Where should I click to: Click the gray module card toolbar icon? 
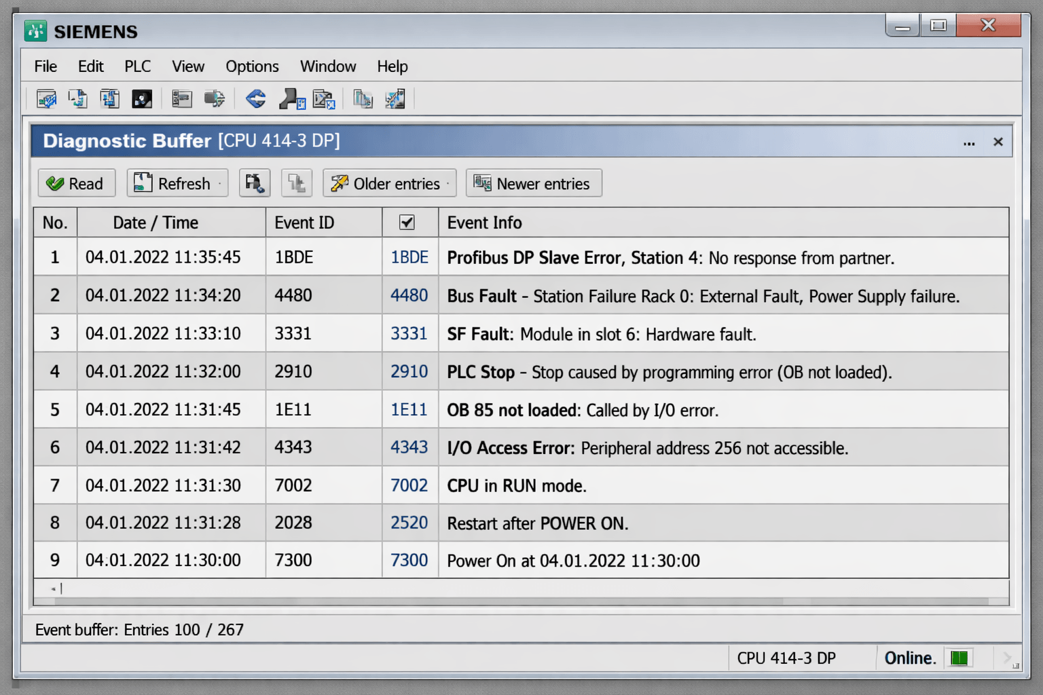(182, 99)
